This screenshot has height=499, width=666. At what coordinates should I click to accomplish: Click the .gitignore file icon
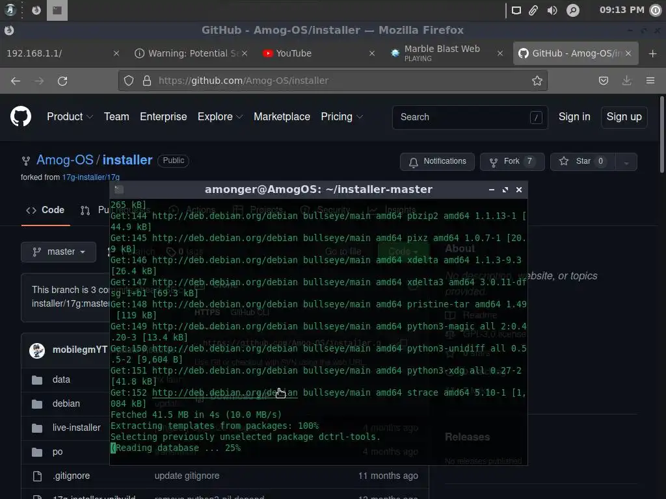[37, 476]
